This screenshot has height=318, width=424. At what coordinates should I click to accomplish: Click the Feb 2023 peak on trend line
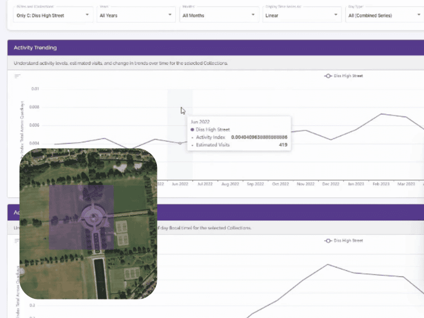[x=381, y=114]
